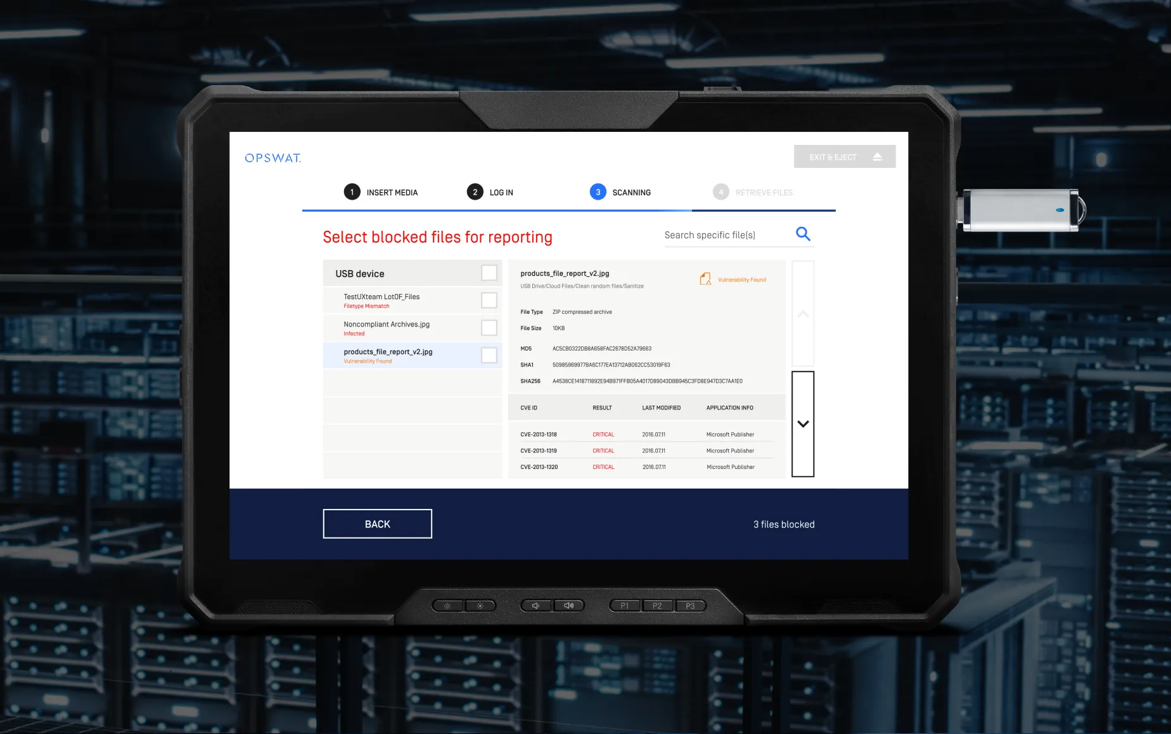Enable the products_file_report_v2.jpg checkbox
Image resolution: width=1171 pixels, height=734 pixels.
click(489, 355)
